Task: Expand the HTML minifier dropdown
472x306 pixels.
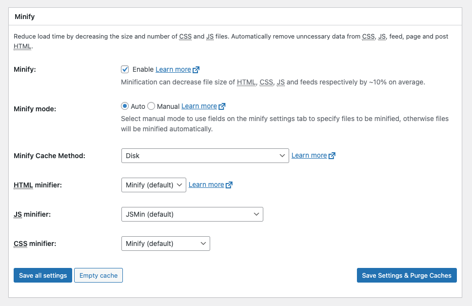Action: (x=154, y=185)
